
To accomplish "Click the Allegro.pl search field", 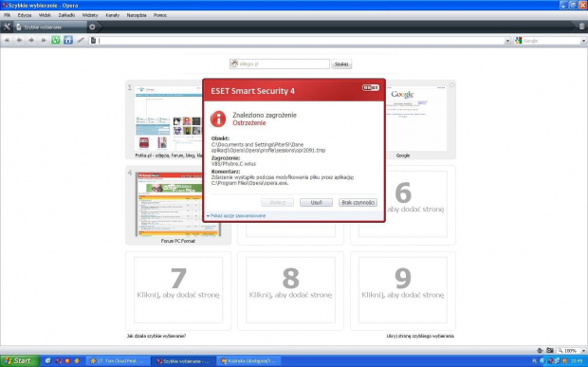I will point(280,64).
